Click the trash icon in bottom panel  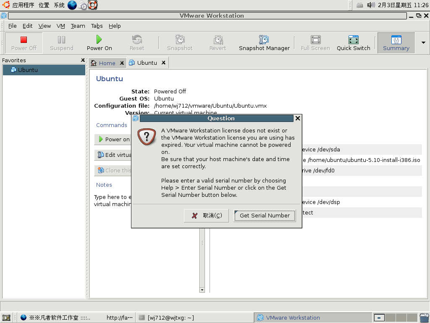click(x=424, y=318)
